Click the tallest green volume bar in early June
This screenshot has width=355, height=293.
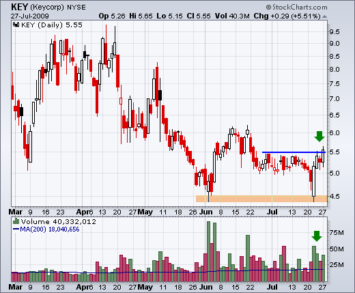click(208, 251)
